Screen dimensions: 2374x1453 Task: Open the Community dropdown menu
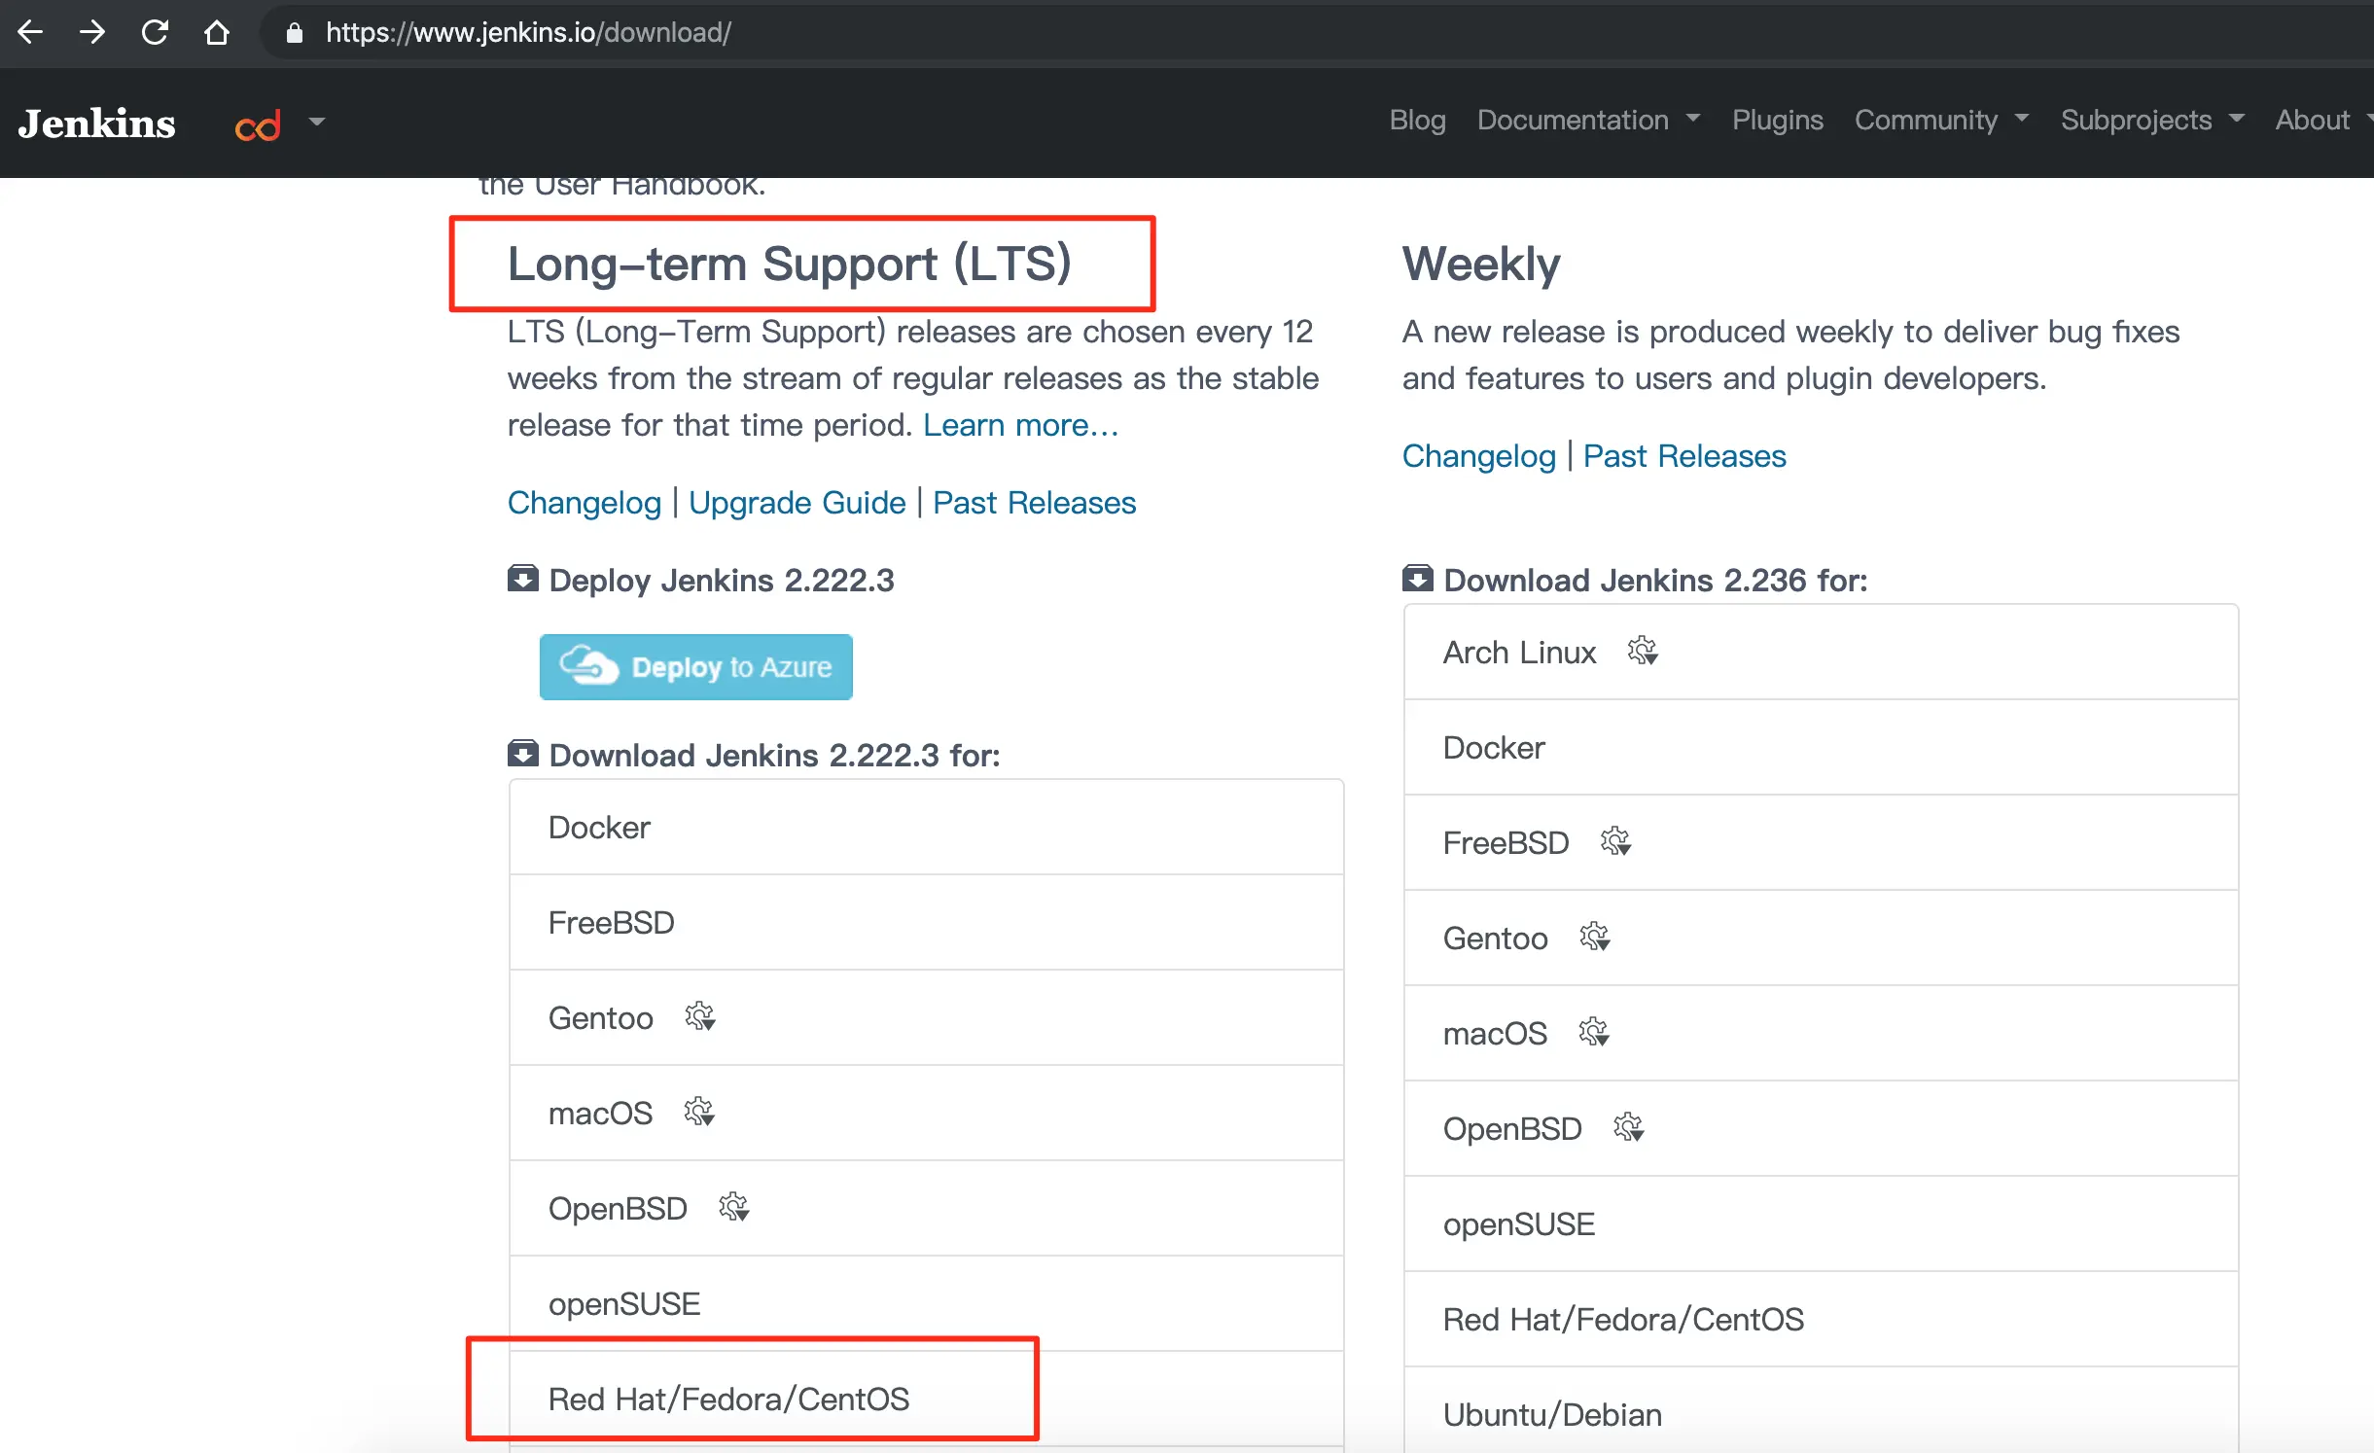(x=1940, y=120)
